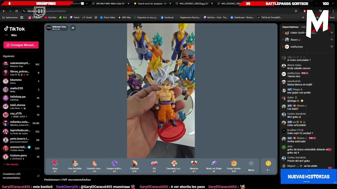The width and height of the screenshot is (337, 189).
Task: Open the coin balance recharge icon
Action: [268, 163]
